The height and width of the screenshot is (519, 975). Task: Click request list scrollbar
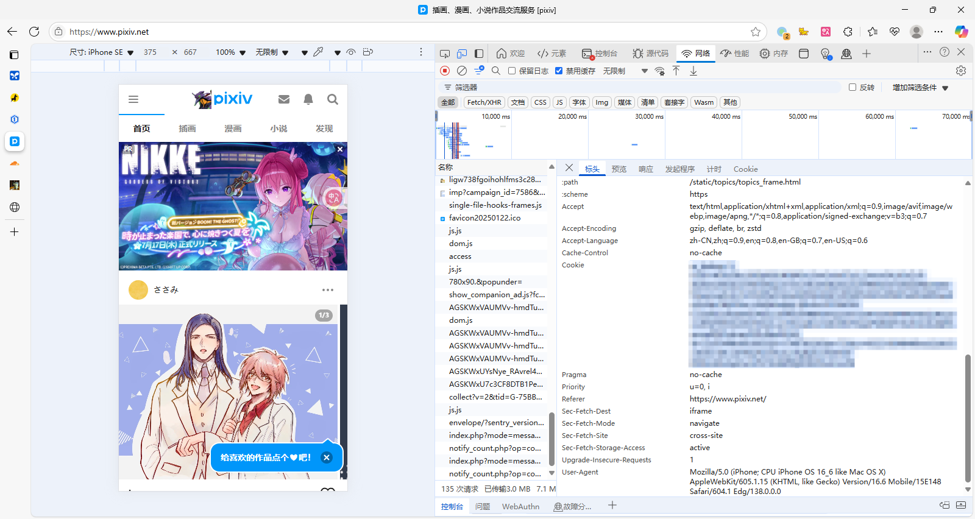551,439
